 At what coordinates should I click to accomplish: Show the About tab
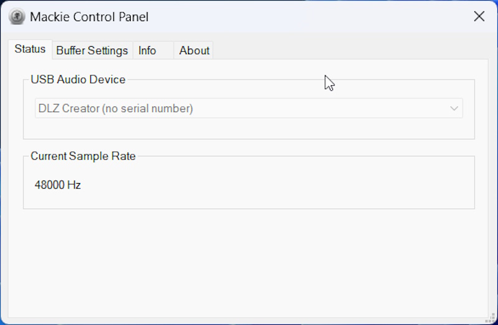click(194, 50)
